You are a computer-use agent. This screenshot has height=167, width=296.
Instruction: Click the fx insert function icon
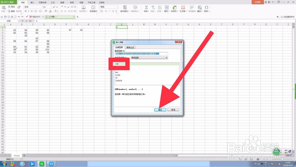point(30,21)
